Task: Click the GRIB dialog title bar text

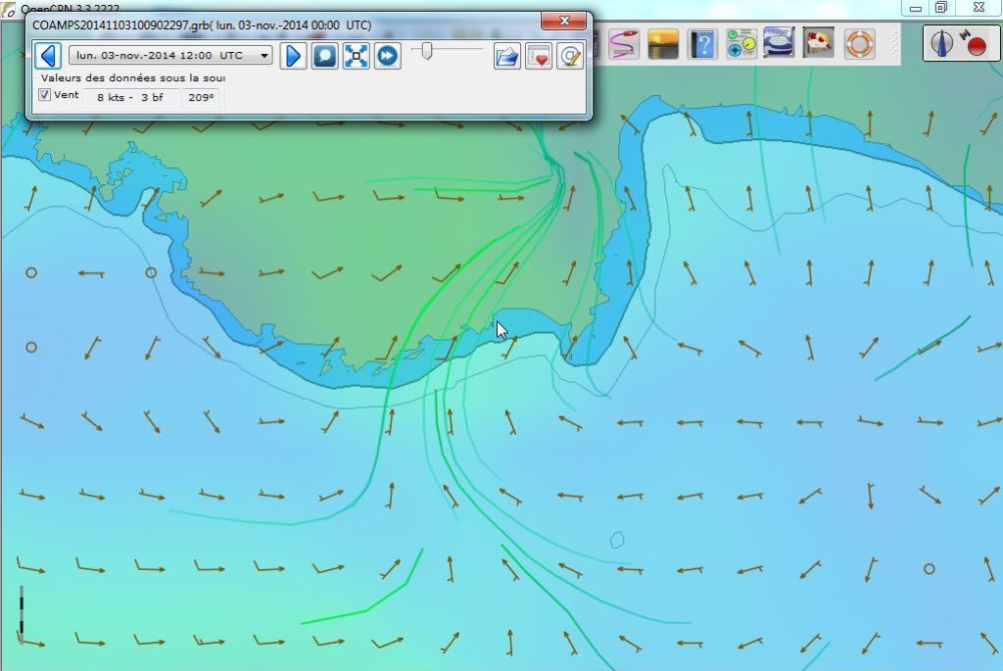Action: 202,24
